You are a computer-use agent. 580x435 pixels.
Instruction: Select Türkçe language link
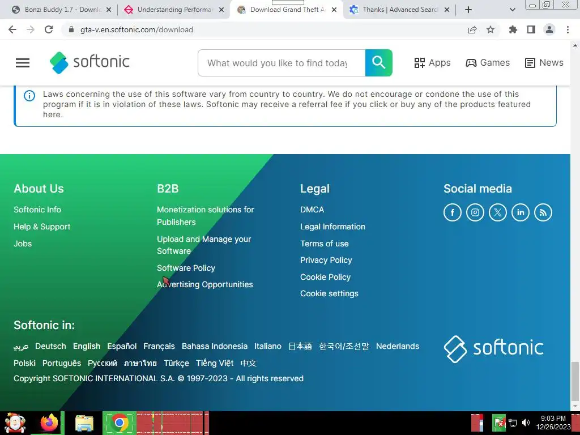tap(177, 363)
